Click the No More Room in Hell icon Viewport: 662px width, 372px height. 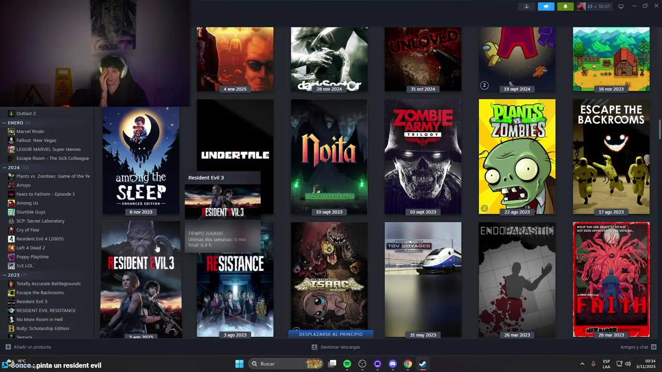pos(11,319)
